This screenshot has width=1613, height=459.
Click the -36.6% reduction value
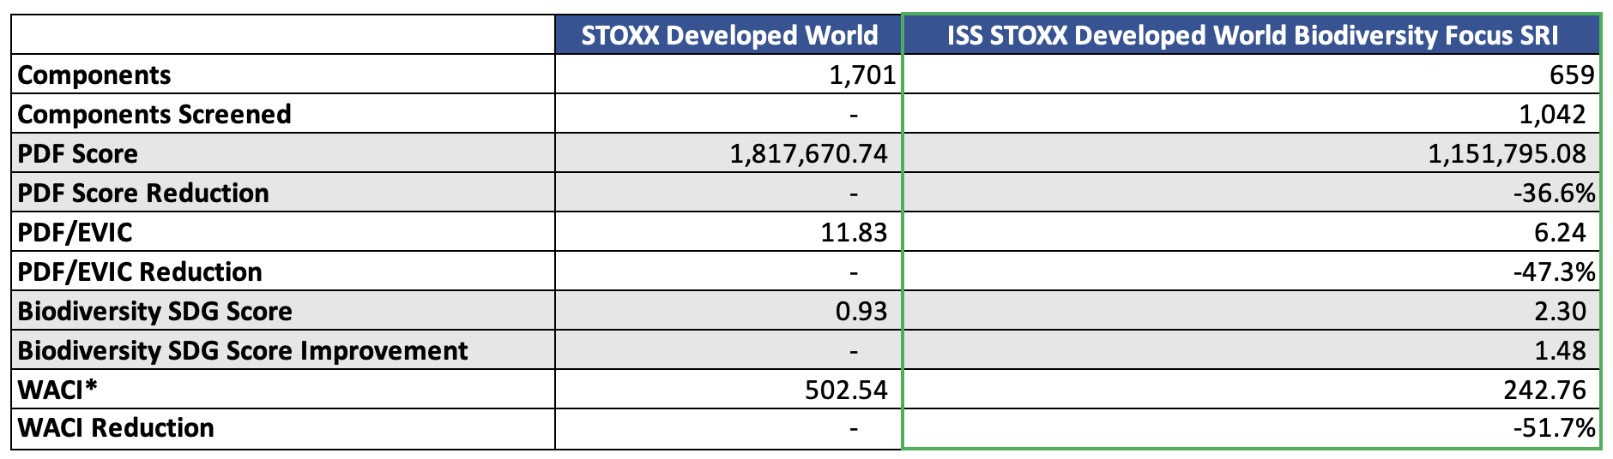click(x=1555, y=194)
